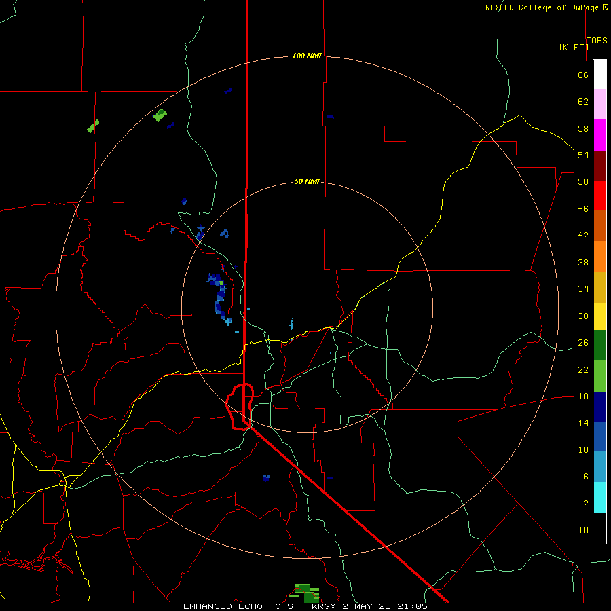The height and width of the screenshot is (611, 611).
Task: Click the '18' legend value
Action: click(583, 396)
